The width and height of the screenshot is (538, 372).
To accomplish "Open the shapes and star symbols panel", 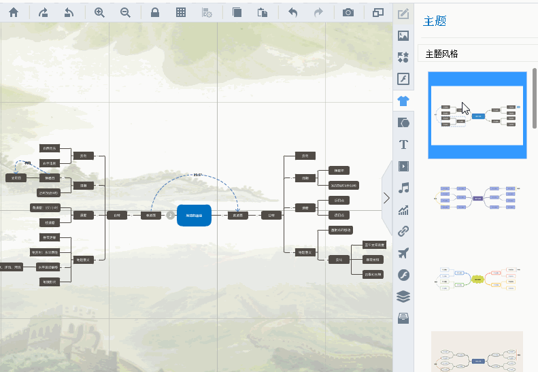I will 403,57.
